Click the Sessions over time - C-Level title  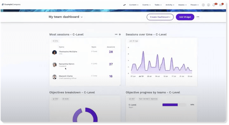click(x=146, y=34)
